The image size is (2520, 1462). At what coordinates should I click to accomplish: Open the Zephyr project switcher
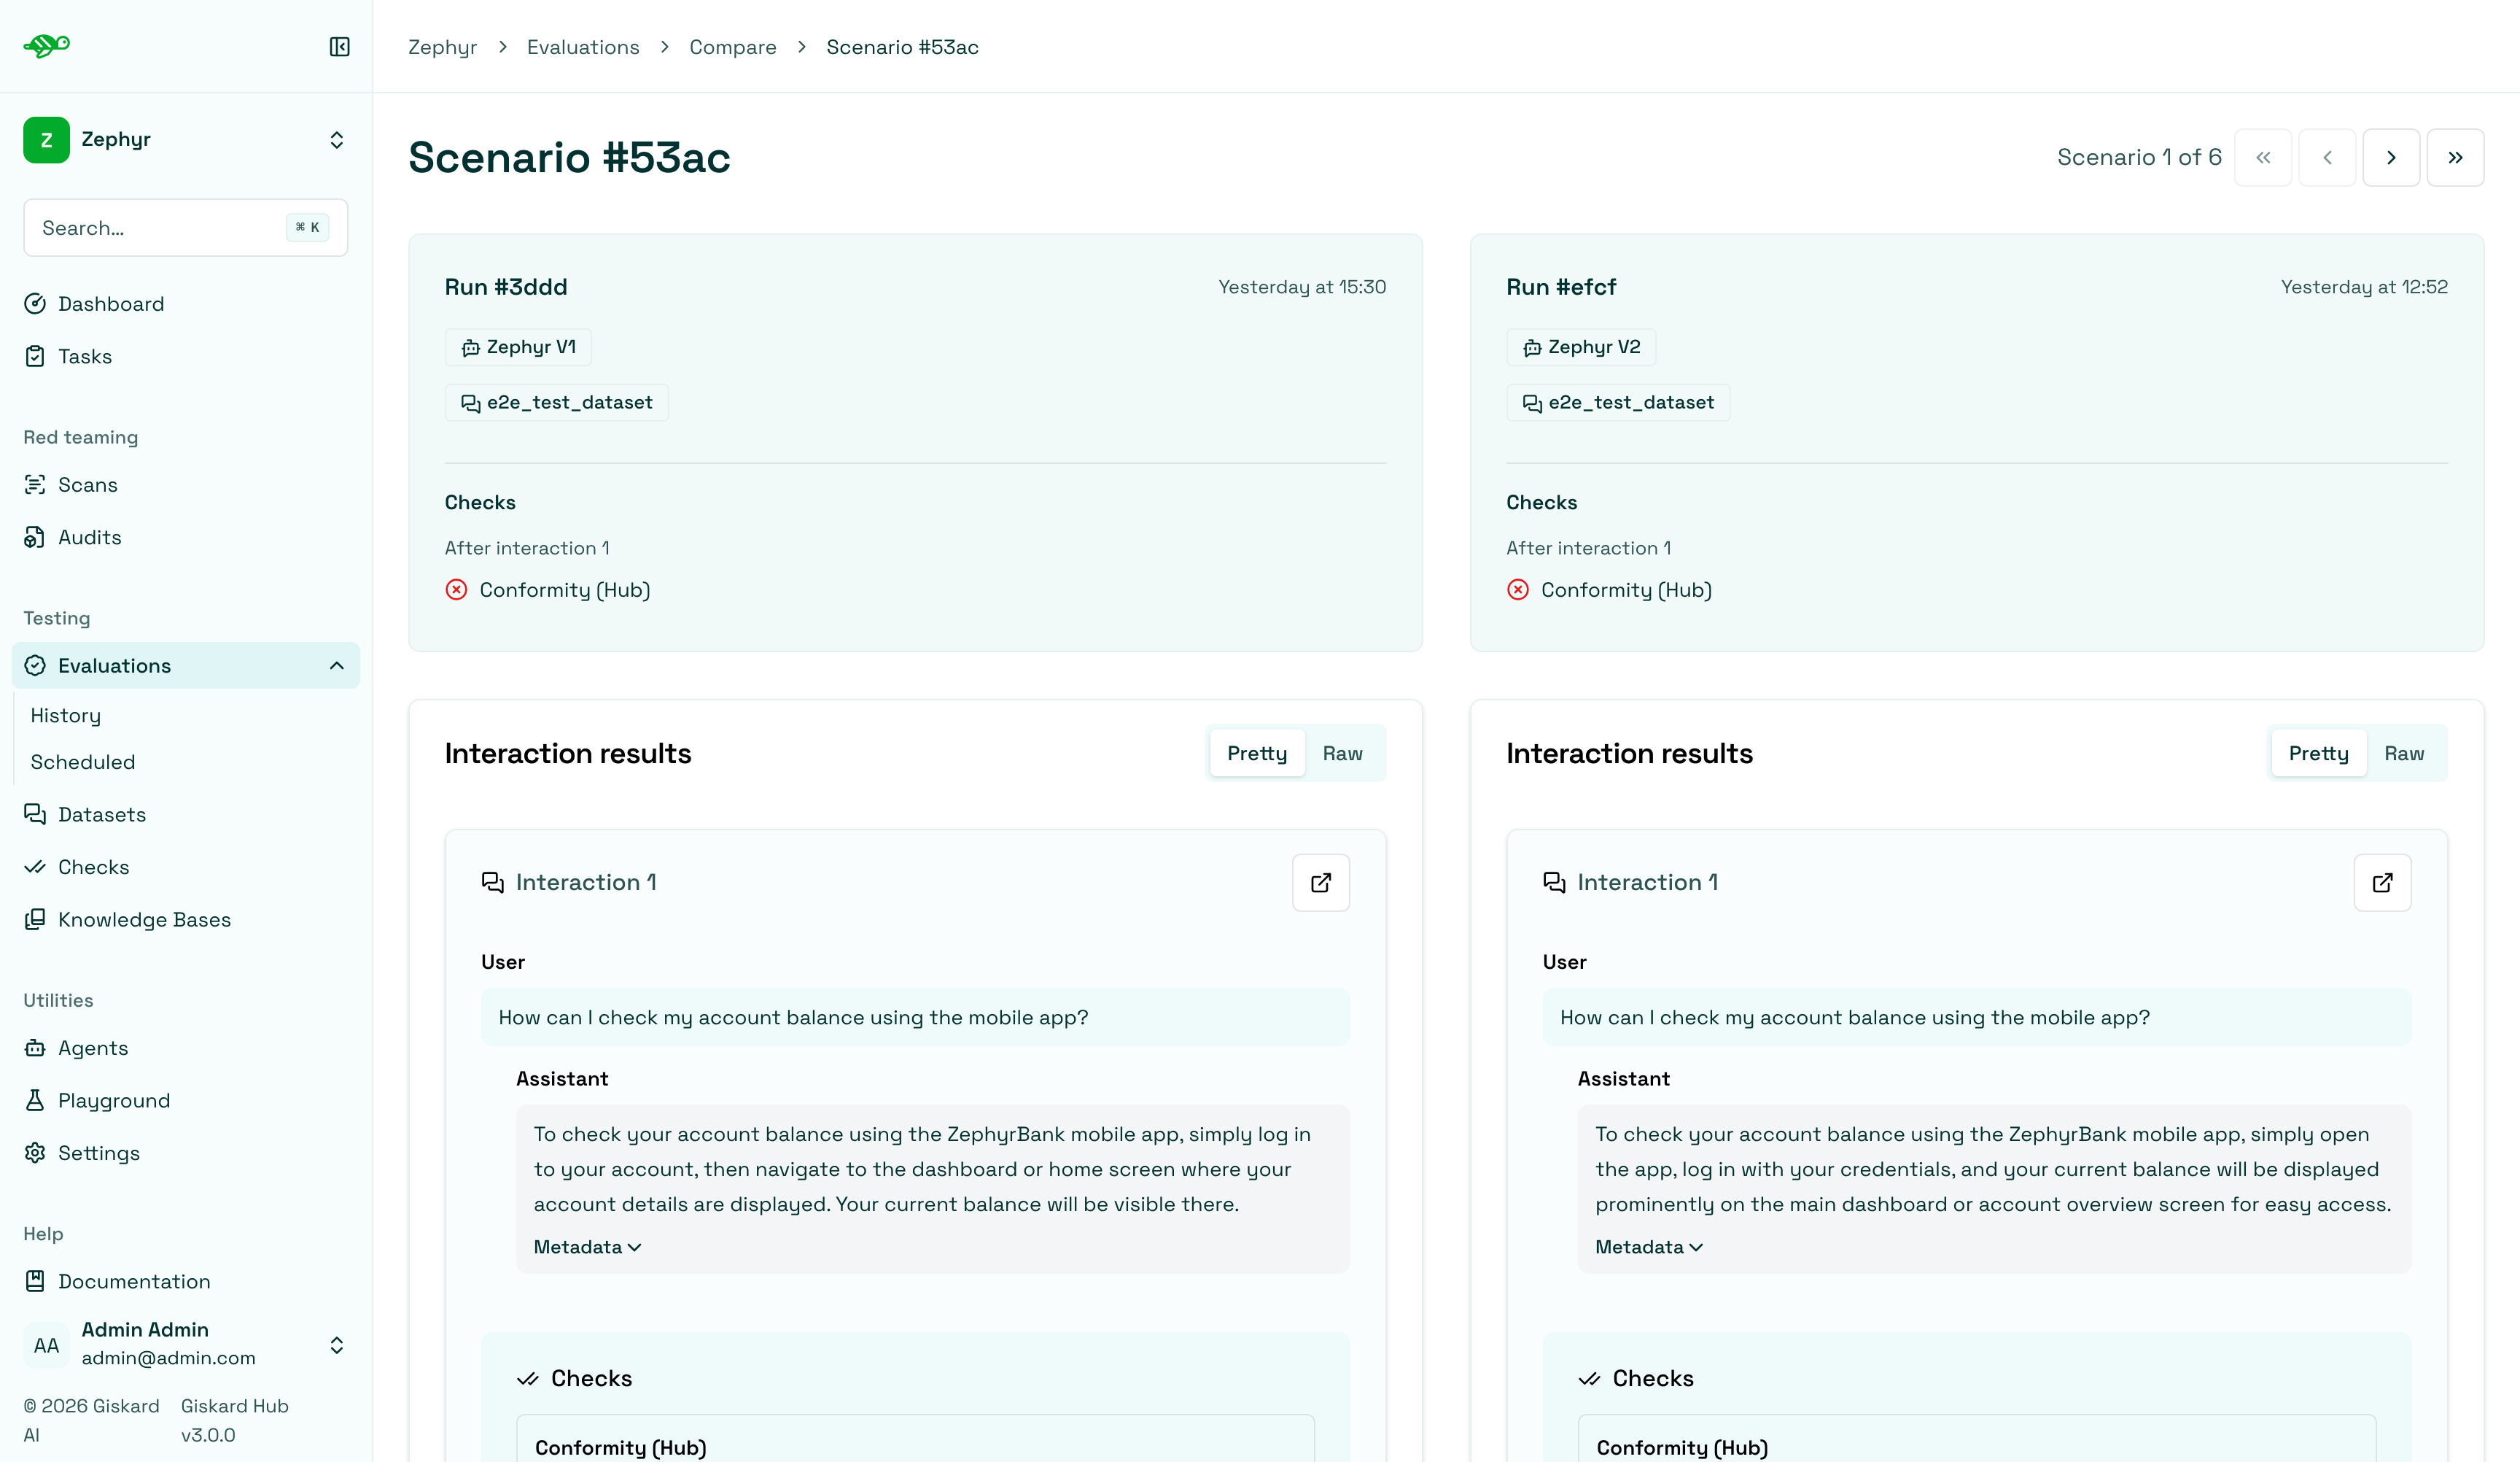click(x=186, y=139)
